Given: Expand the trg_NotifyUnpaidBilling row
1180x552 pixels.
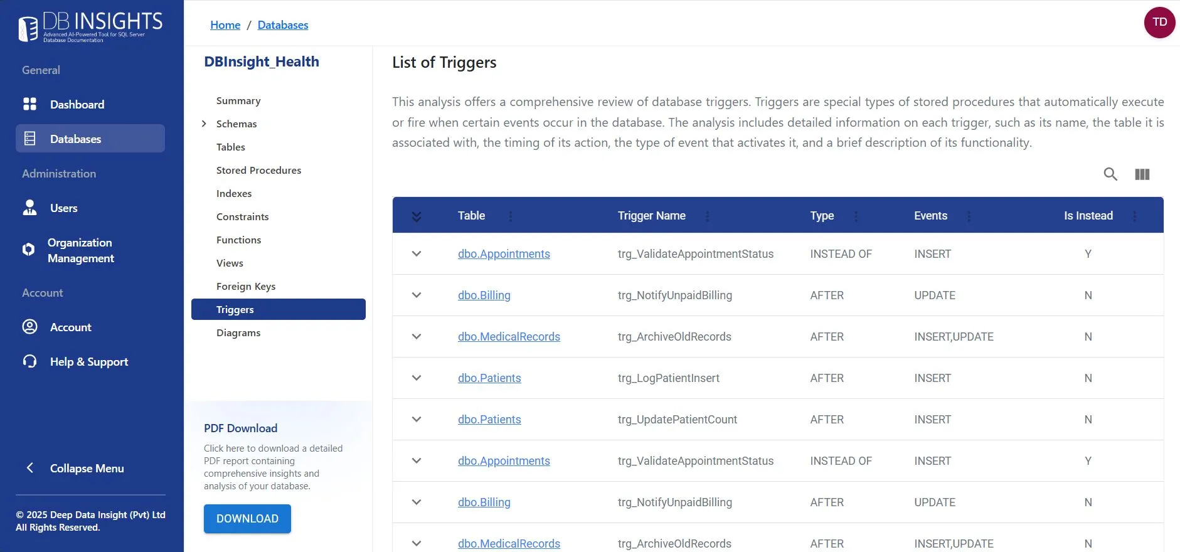Looking at the screenshot, I should tap(417, 295).
